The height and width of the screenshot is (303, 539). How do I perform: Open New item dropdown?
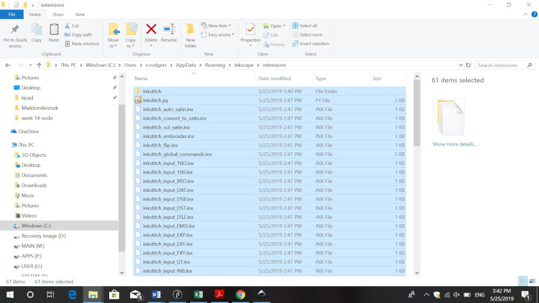click(216, 26)
